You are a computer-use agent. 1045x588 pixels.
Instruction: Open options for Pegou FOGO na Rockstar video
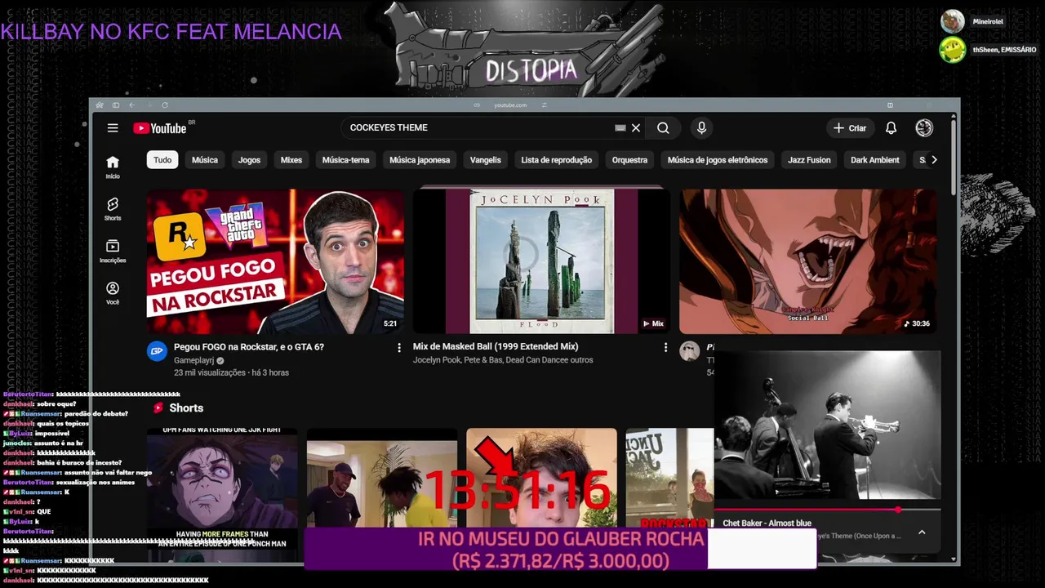399,348
